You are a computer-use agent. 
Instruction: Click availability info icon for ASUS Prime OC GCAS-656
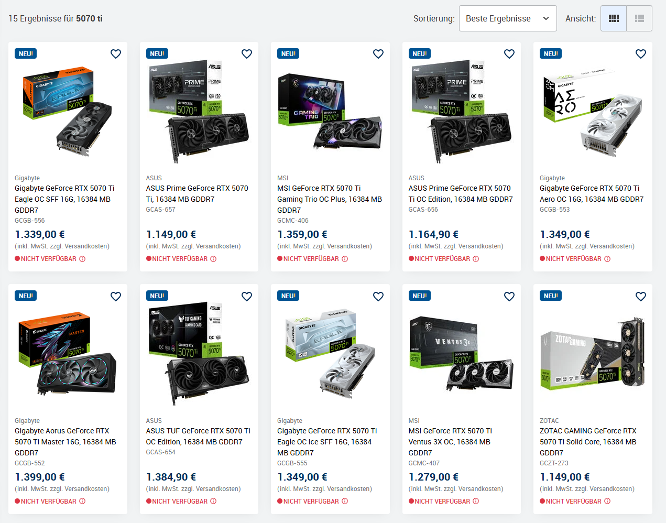(x=476, y=259)
